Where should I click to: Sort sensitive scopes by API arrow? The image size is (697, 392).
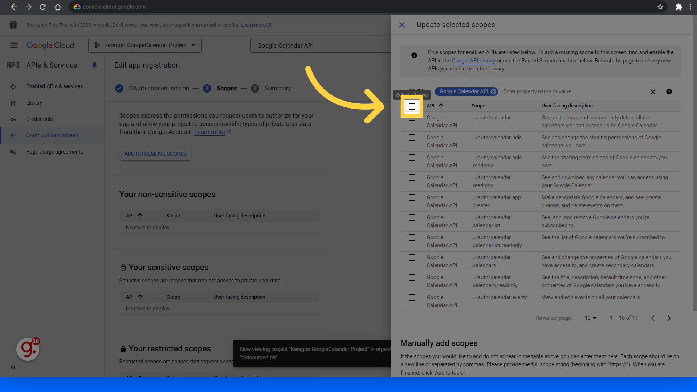pos(140,297)
